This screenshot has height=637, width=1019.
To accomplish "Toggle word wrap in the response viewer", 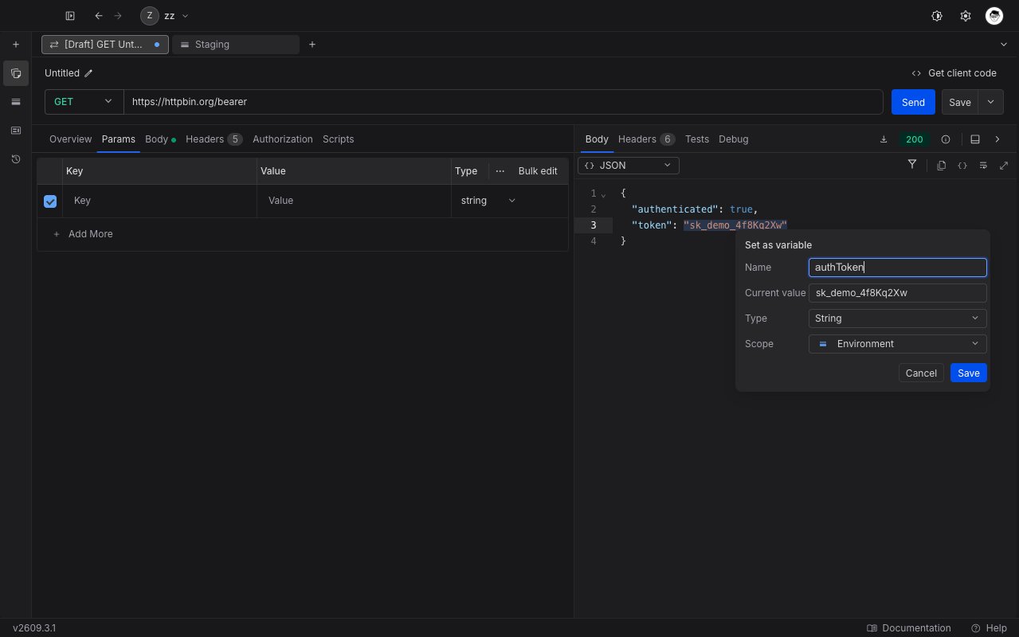I will [983, 166].
